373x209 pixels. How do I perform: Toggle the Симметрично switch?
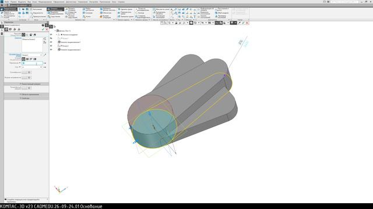(x=26, y=72)
